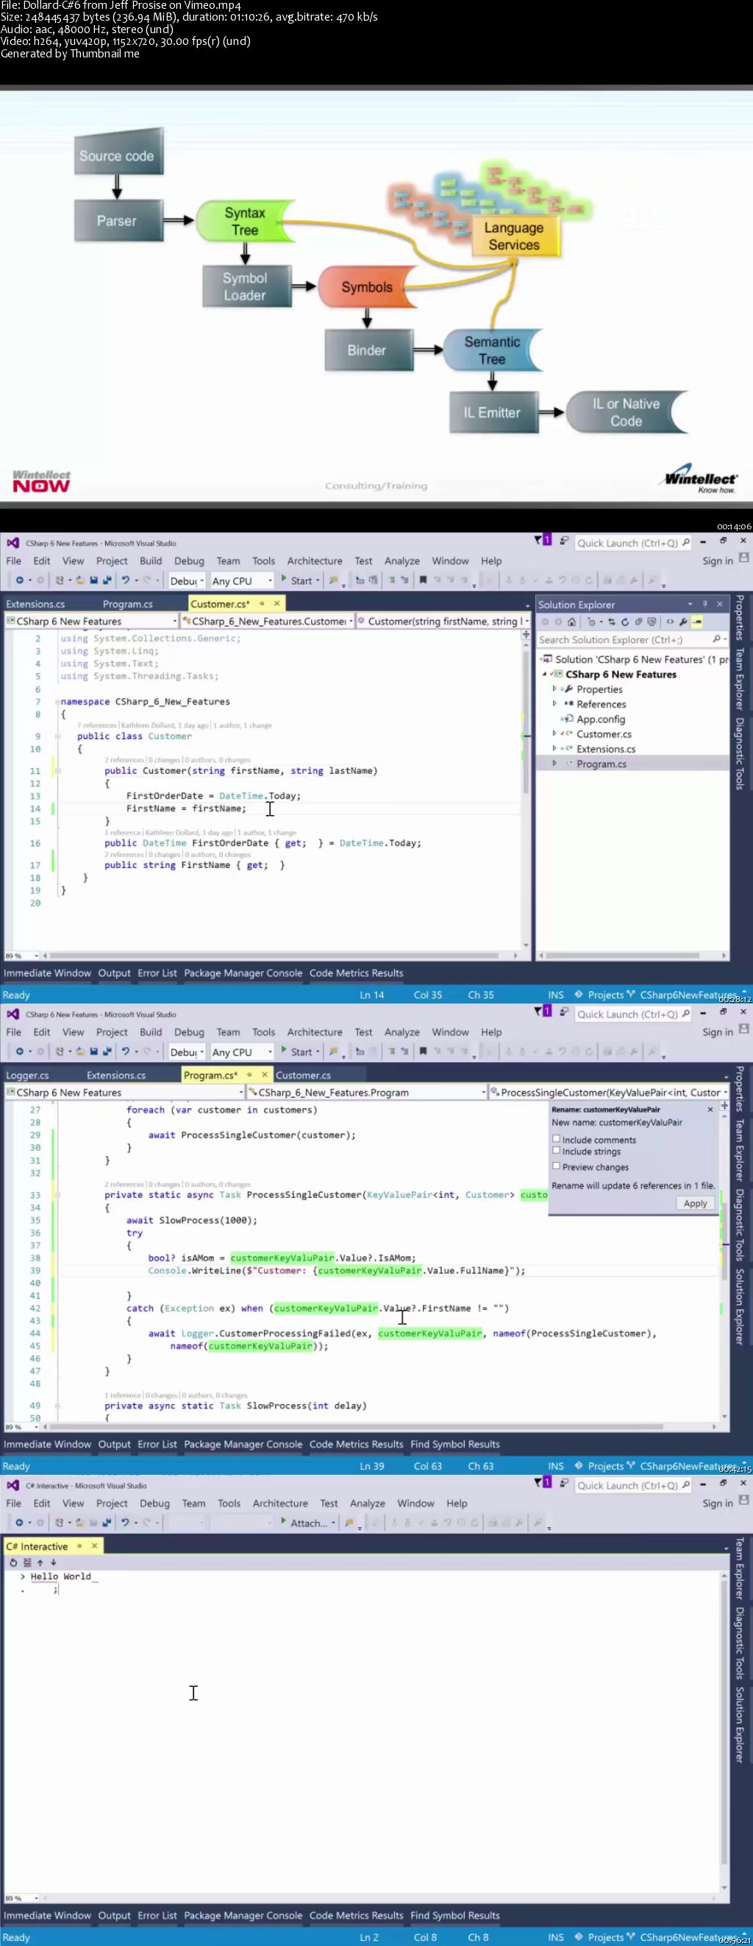Click Quick Launch search box in Customer.cs window
The width and height of the screenshot is (753, 1946).
632,543
